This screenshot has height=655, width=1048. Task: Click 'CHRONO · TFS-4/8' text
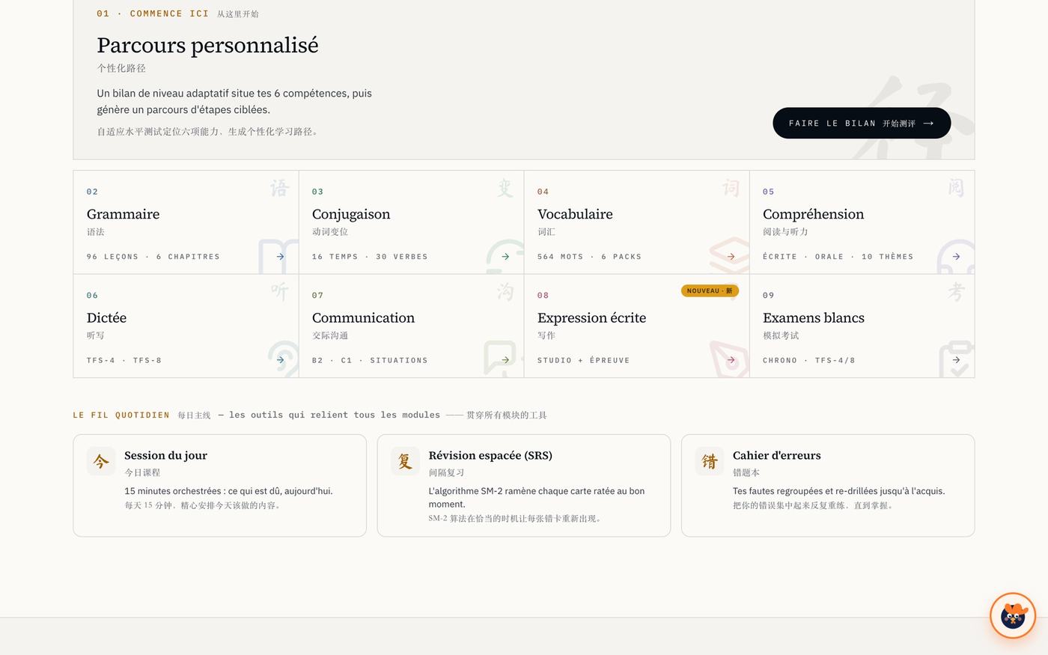point(809,360)
